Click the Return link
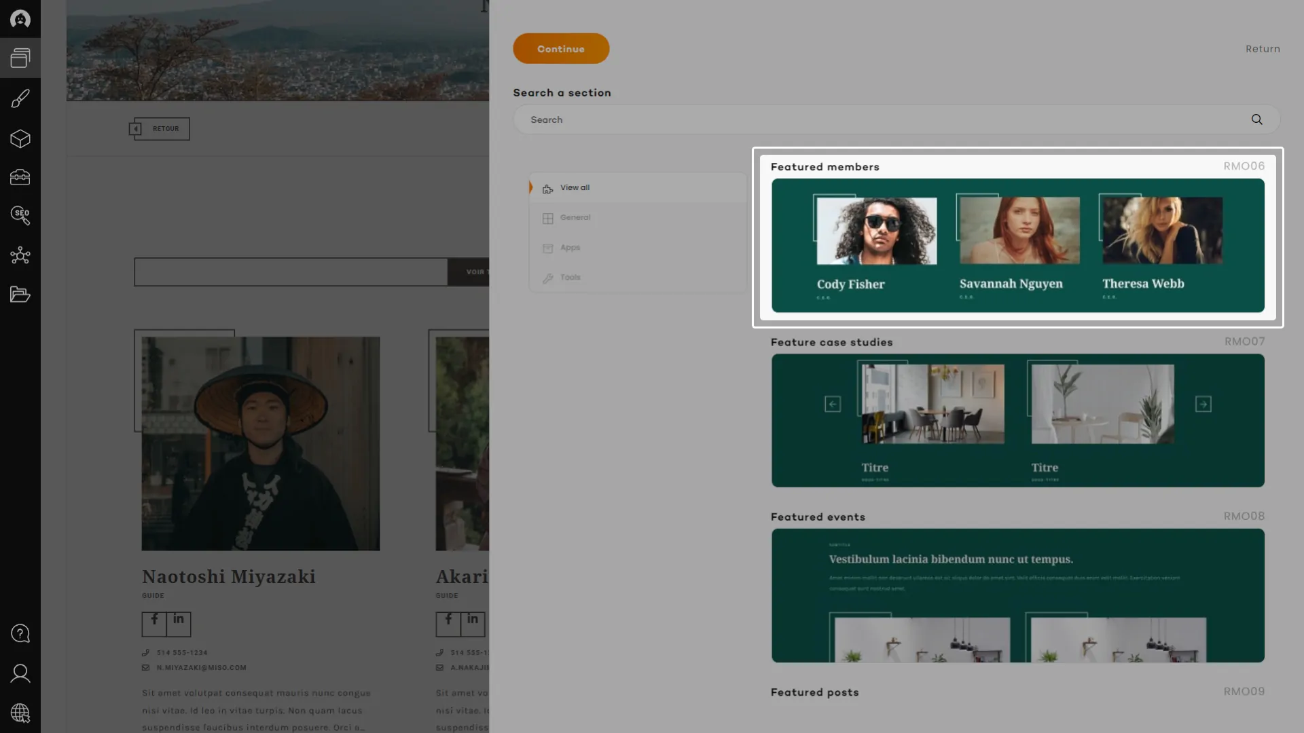This screenshot has width=1304, height=733. coord(1262,49)
